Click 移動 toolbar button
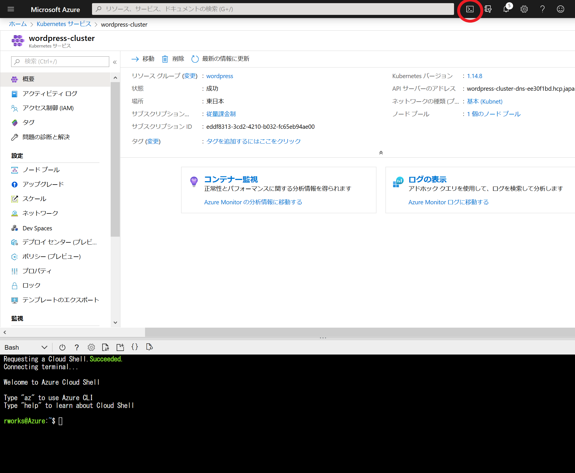Viewport: 575px width, 473px height. [143, 59]
